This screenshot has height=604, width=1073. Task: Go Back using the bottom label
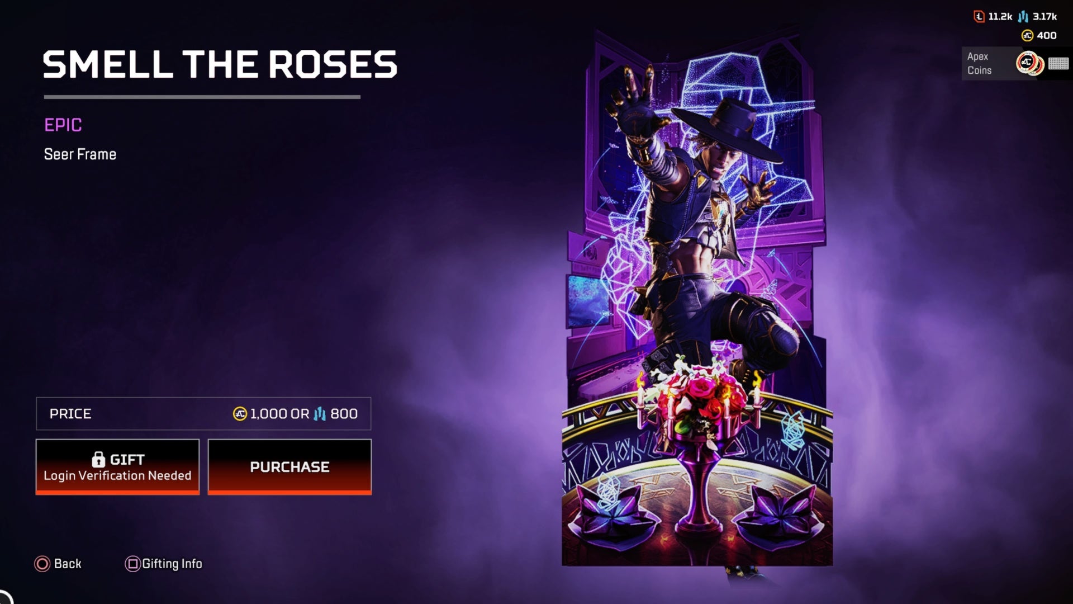tap(68, 564)
